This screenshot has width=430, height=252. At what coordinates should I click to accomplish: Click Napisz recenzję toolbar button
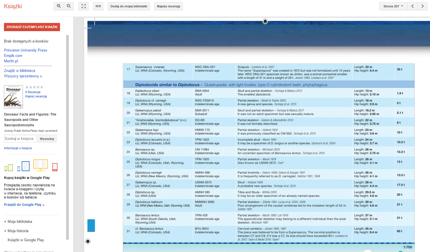[168, 6]
